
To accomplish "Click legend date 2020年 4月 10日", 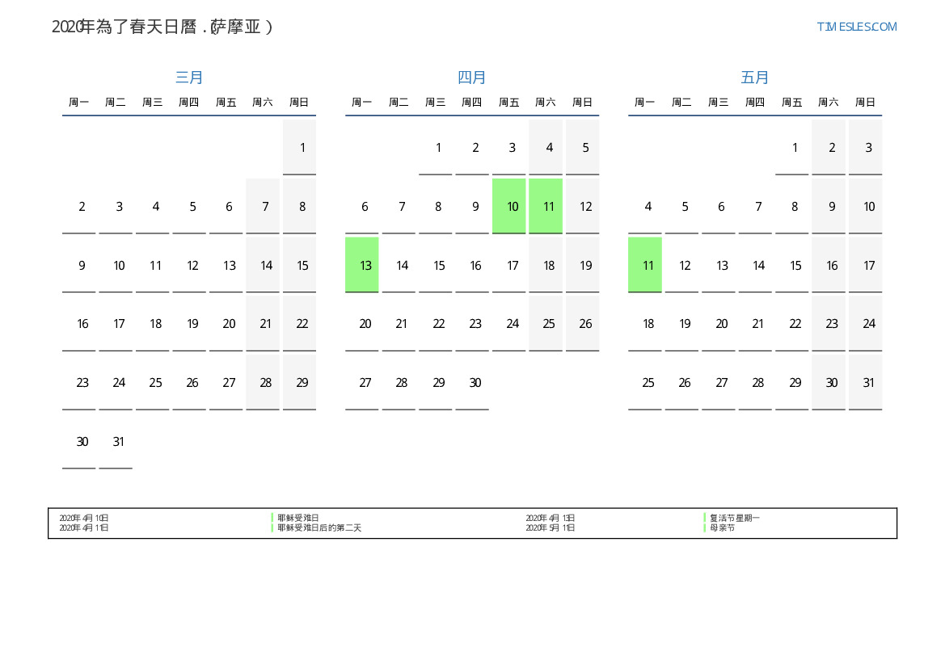I will [84, 518].
